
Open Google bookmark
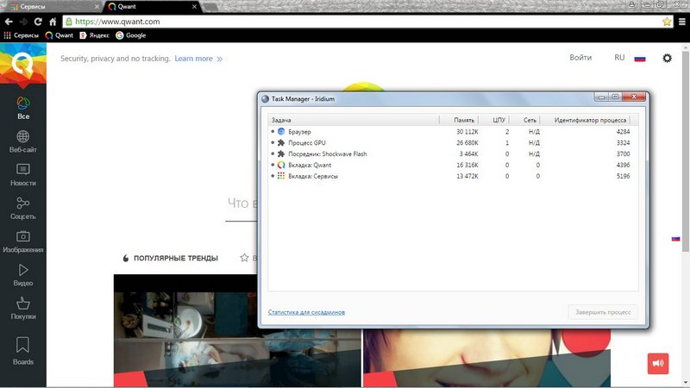(131, 35)
